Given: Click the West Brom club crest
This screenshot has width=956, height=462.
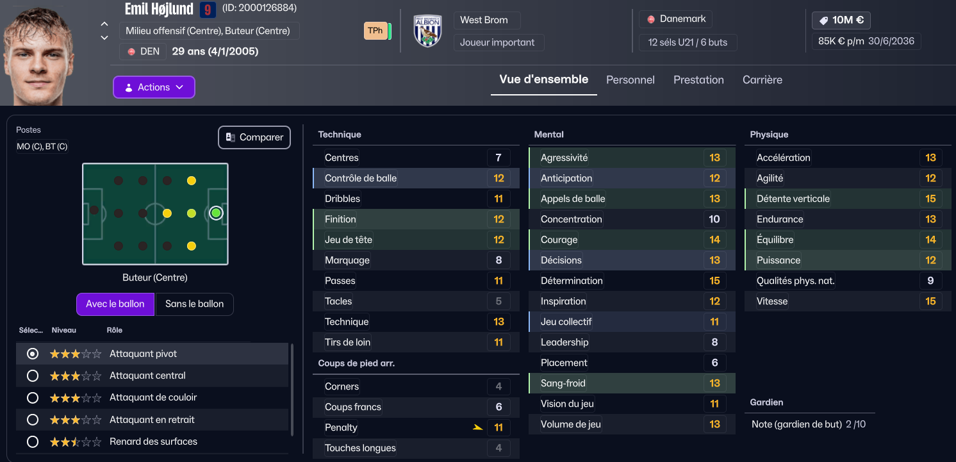Looking at the screenshot, I should tap(427, 30).
